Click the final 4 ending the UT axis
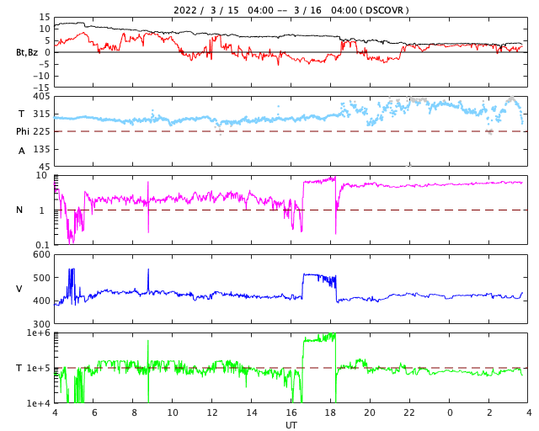 pyautogui.click(x=529, y=412)
